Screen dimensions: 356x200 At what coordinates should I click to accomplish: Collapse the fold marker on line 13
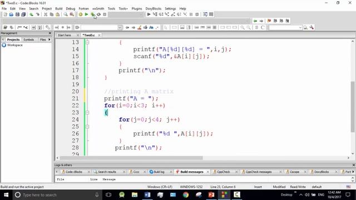click(x=87, y=42)
